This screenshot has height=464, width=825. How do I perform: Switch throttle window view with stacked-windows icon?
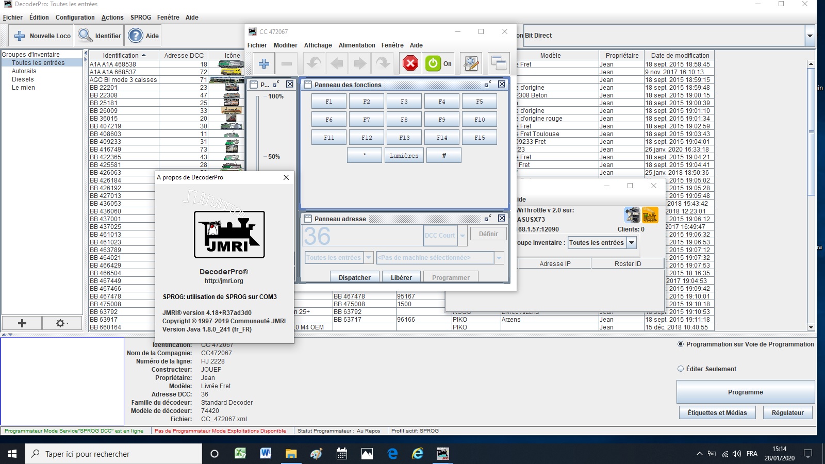click(499, 63)
